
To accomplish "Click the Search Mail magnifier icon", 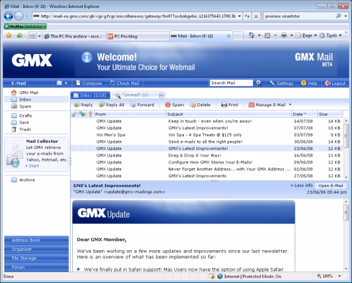I will click(259, 83).
